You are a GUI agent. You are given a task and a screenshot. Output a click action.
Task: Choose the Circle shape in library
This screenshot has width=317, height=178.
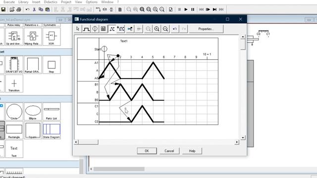click(x=14, y=111)
